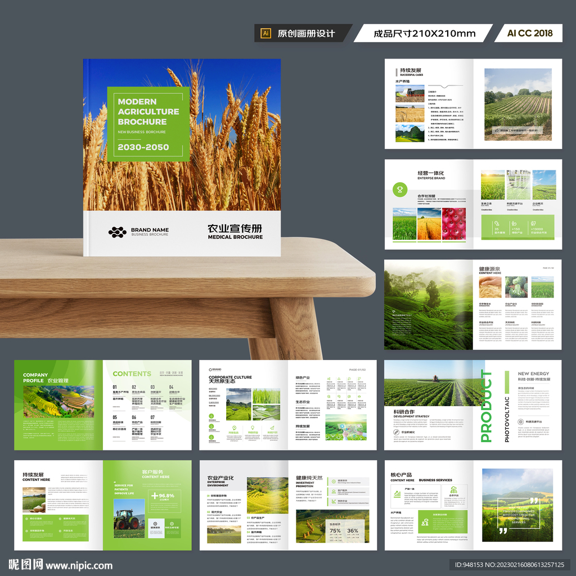The image size is (576, 576).
Task: Click the 农业宣传册 title on cover
Action: pyautogui.click(x=235, y=228)
